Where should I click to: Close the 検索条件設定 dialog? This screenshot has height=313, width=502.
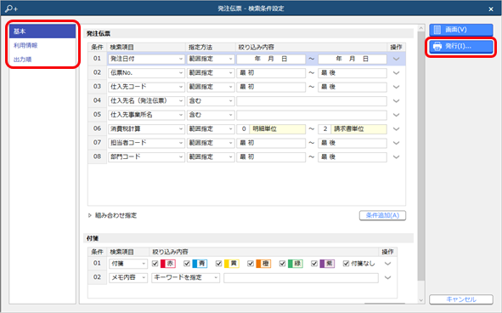click(491, 9)
